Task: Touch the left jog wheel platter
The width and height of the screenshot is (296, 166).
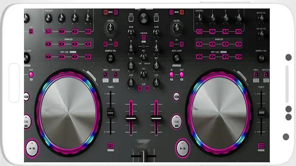Action: (68, 113)
